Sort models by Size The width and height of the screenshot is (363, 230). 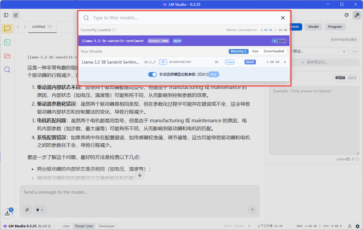point(255,51)
